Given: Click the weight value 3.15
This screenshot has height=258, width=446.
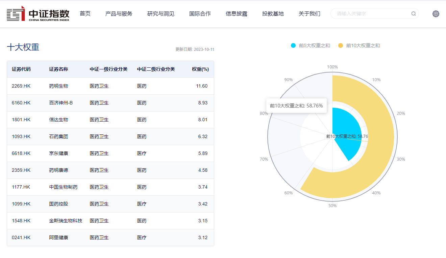Looking at the screenshot, I should [203, 221].
